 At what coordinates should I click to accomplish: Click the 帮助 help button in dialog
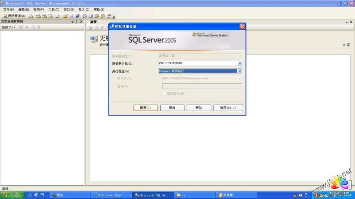point(199,108)
